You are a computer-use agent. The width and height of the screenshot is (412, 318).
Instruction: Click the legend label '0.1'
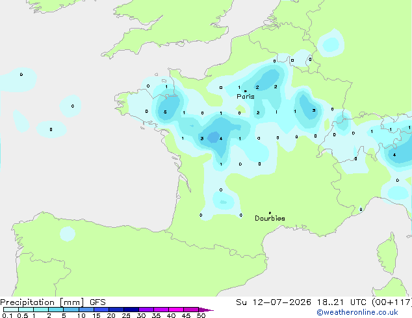[x=7, y=315]
